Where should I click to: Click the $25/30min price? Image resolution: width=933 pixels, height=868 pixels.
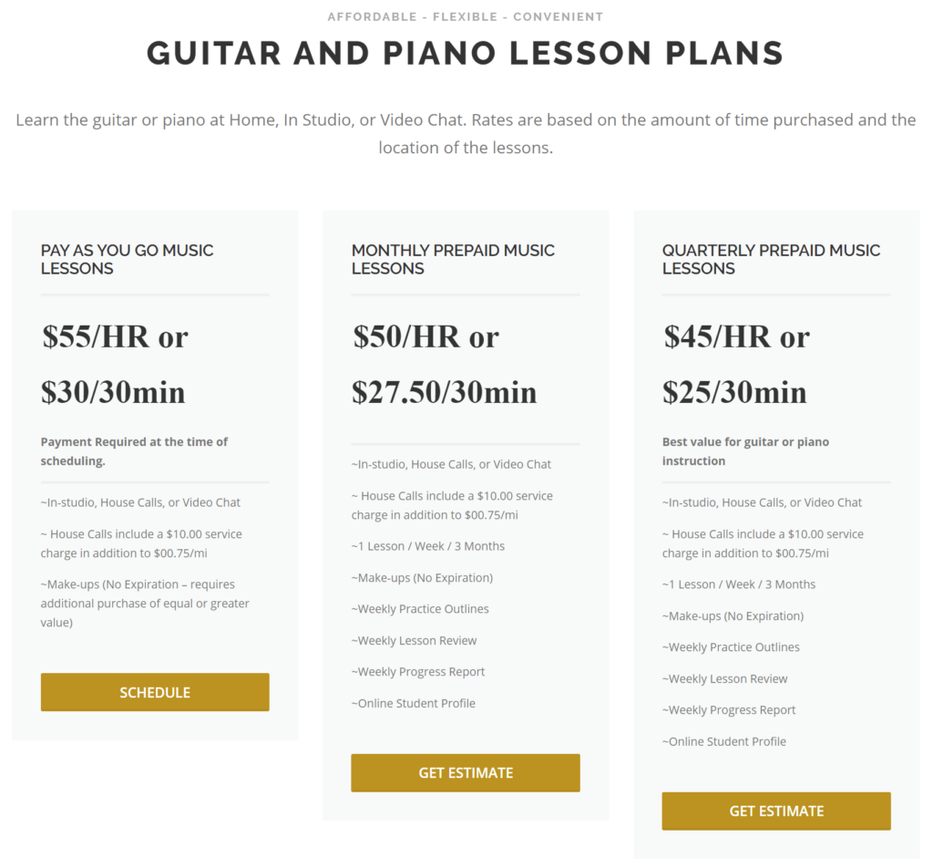click(734, 392)
